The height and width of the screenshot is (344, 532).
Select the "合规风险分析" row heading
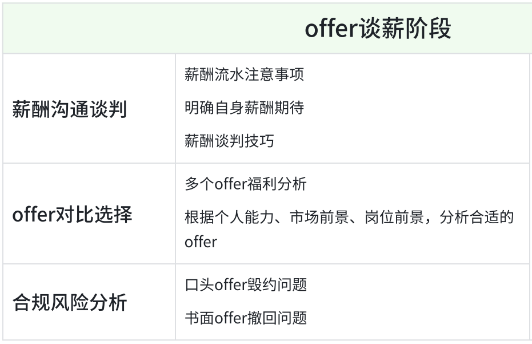click(69, 303)
